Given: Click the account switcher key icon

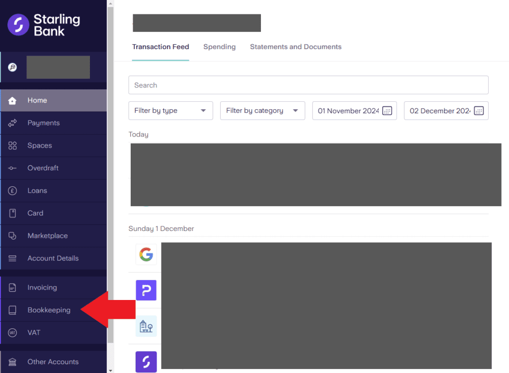Looking at the screenshot, I should (x=12, y=67).
